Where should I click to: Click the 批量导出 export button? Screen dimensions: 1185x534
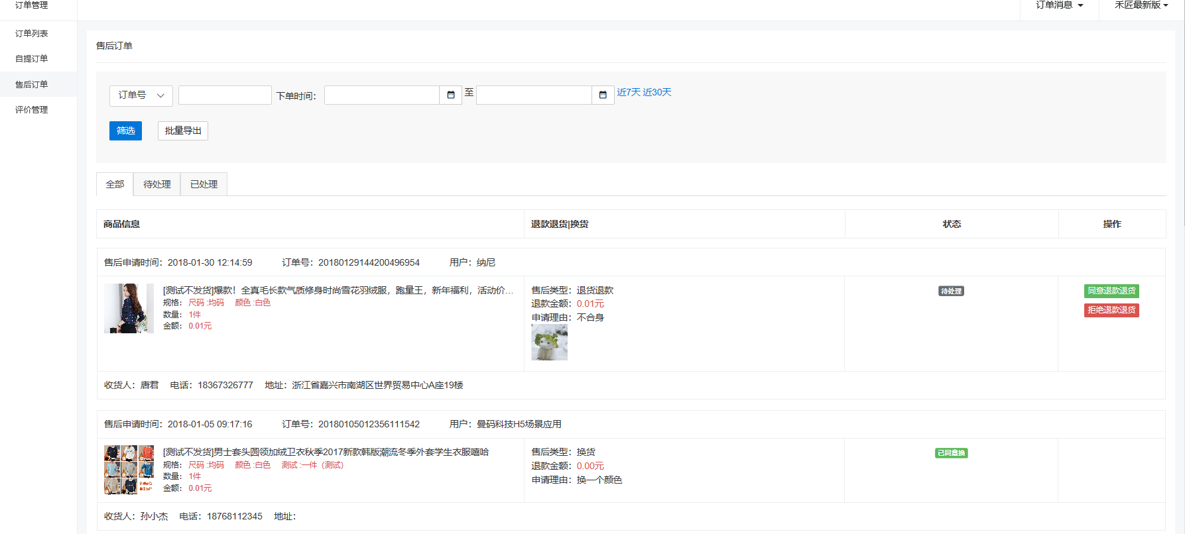coord(183,131)
